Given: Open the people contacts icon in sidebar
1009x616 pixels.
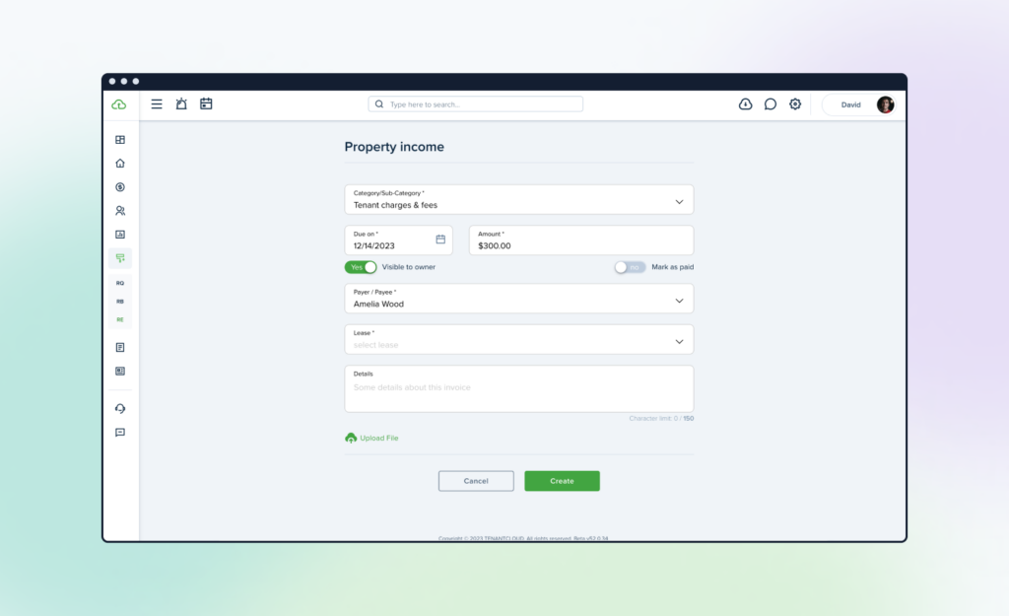Looking at the screenshot, I should click(120, 211).
